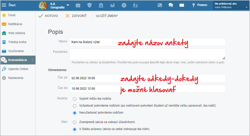Screen dimensions: 250x136
Task: Click into the Poznámka text area
Action: click(x=147, y=54)
